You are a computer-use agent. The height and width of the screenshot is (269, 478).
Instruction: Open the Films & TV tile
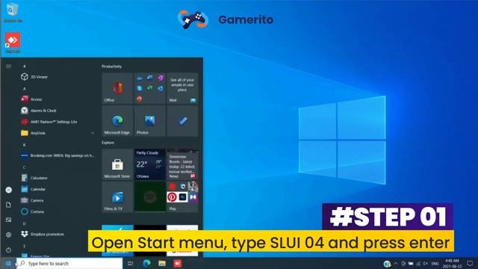tap(117, 197)
